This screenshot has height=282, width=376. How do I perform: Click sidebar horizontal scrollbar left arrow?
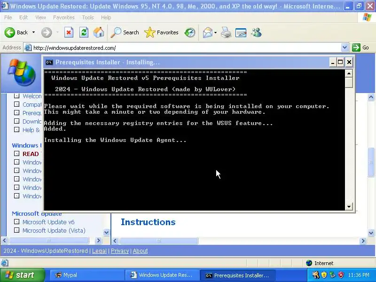(x=5, y=240)
